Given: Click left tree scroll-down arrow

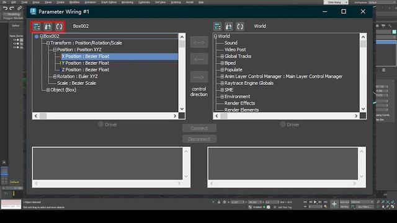Looking at the screenshot, I should click(182, 109).
